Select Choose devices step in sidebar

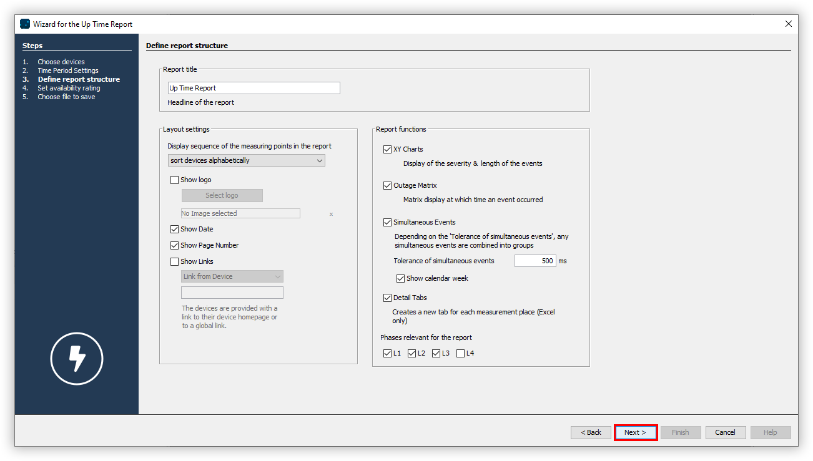coord(61,62)
